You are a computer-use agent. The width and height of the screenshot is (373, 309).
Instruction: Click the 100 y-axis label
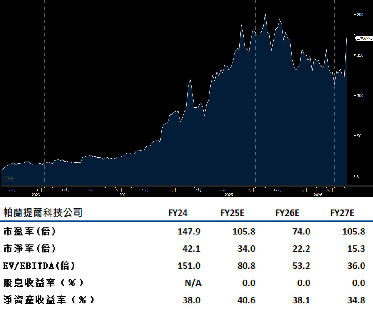tap(360, 95)
